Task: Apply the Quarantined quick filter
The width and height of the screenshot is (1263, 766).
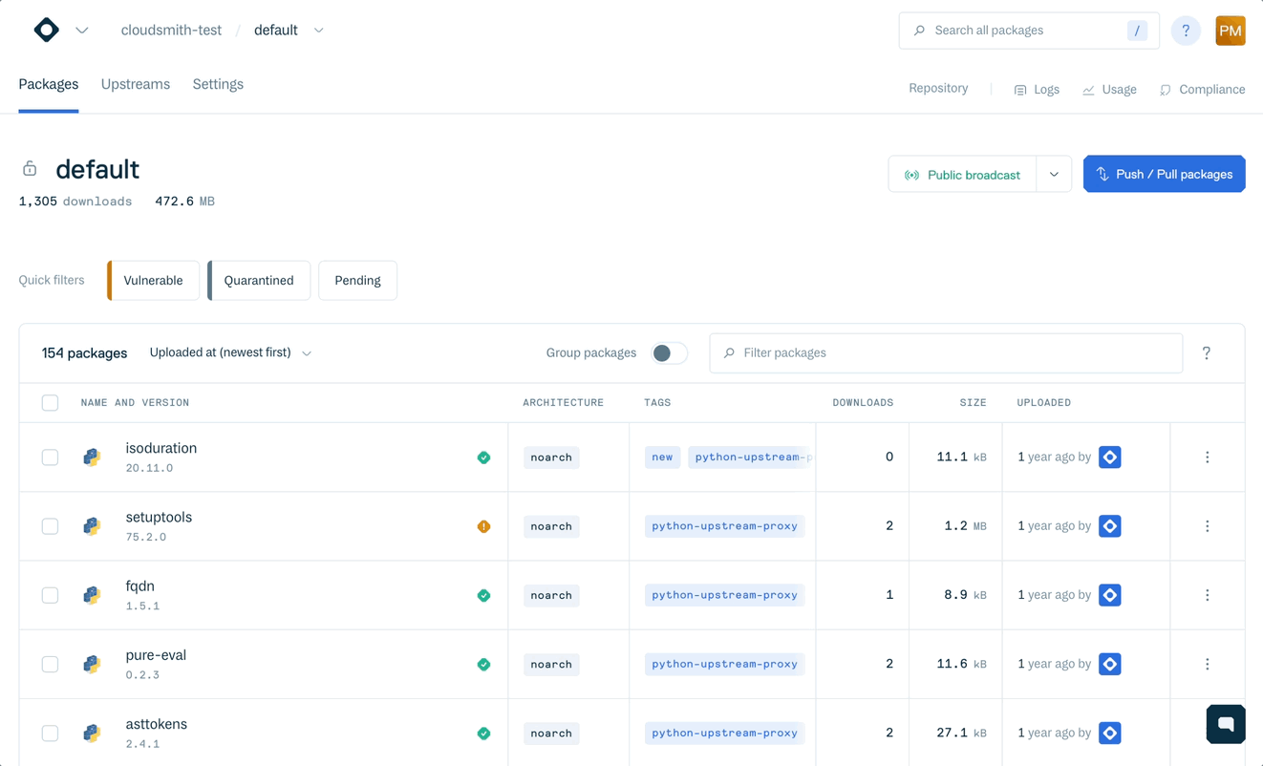Action: click(x=259, y=281)
